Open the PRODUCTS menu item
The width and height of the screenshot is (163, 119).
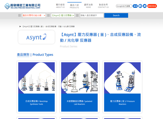pos(74,6)
